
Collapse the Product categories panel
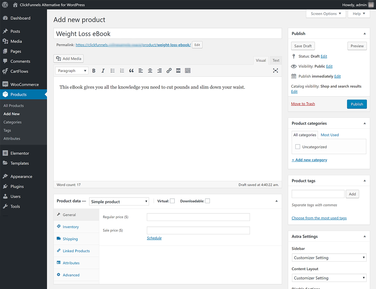364,123
